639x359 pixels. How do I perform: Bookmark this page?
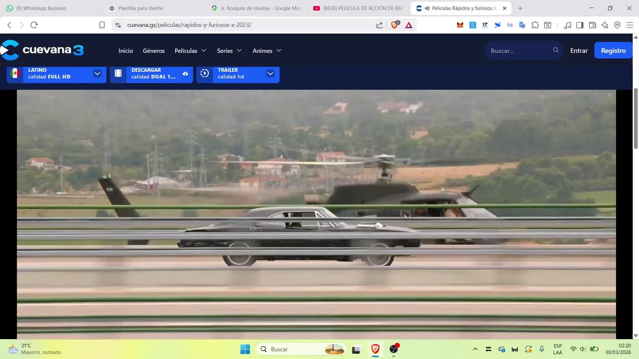tap(102, 25)
